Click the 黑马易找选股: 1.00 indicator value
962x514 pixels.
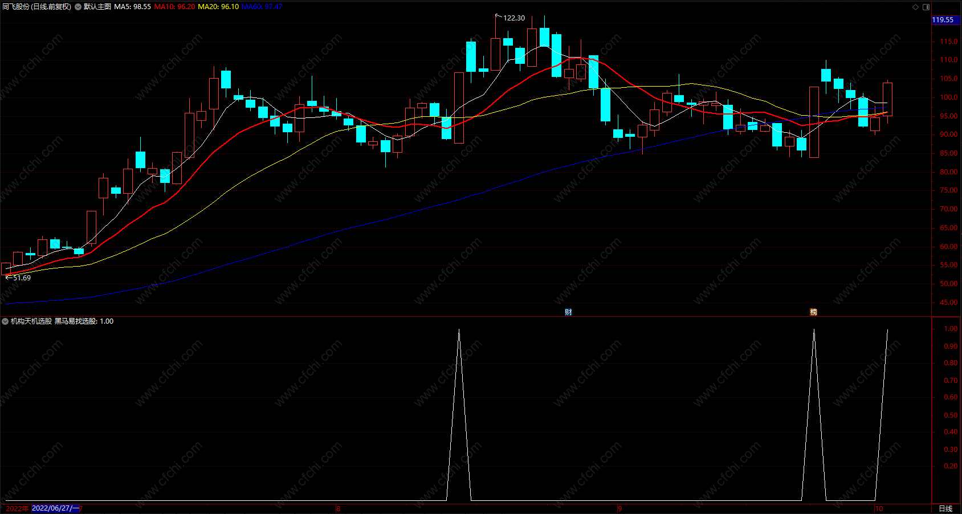tap(84, 321)
